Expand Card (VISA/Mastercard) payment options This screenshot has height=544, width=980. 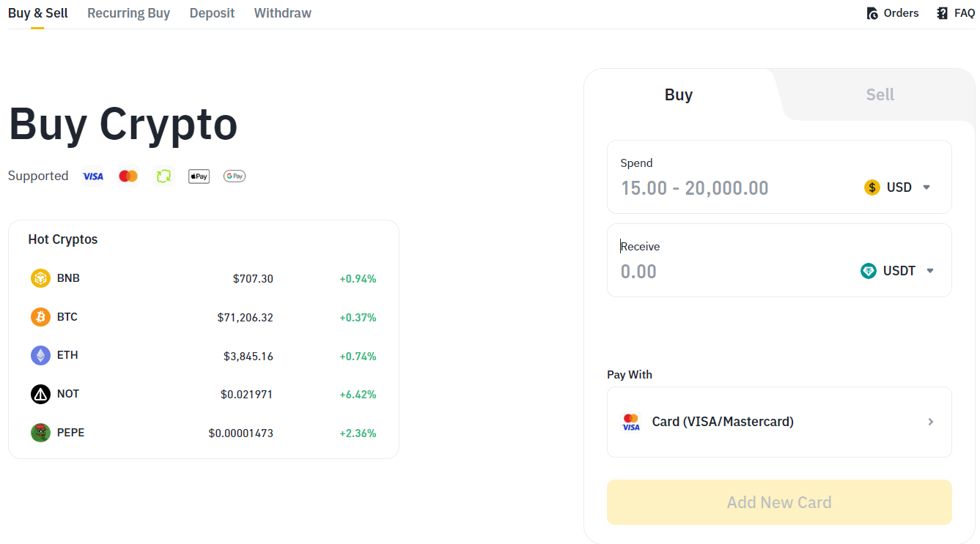(779, 422)
